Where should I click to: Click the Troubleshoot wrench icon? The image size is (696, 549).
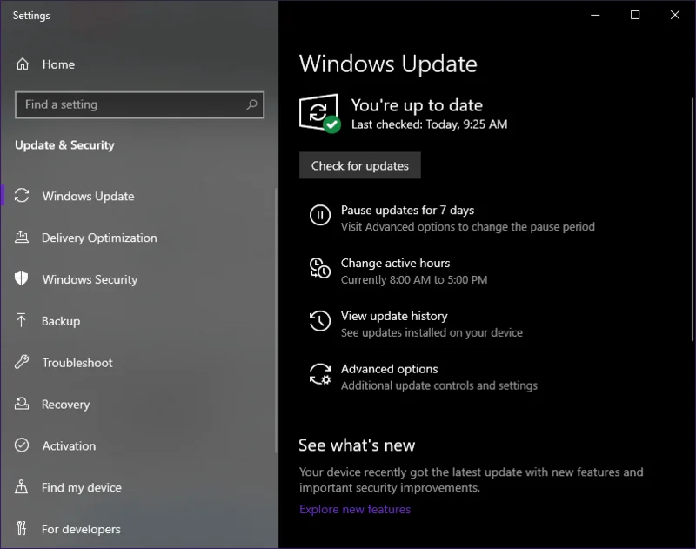[21, 362]
